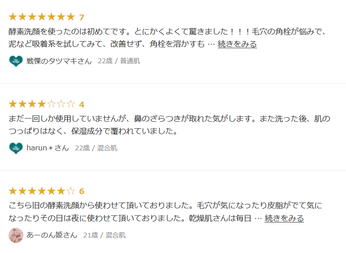Click the 22歳 / 普通肌 reviewer info
This screenshot has height=253, width=346.
[x=119, y=61]
